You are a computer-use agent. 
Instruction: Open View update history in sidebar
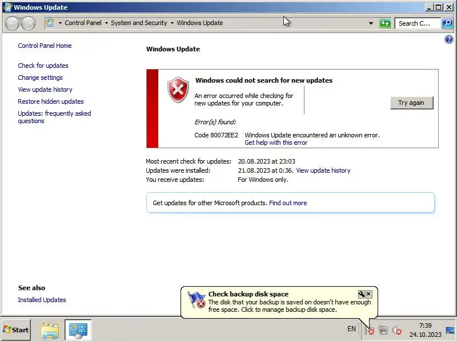(45, 89)
